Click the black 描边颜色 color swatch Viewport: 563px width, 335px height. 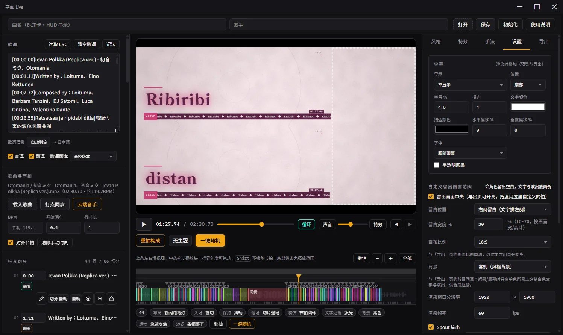click(x=452, y=129)
